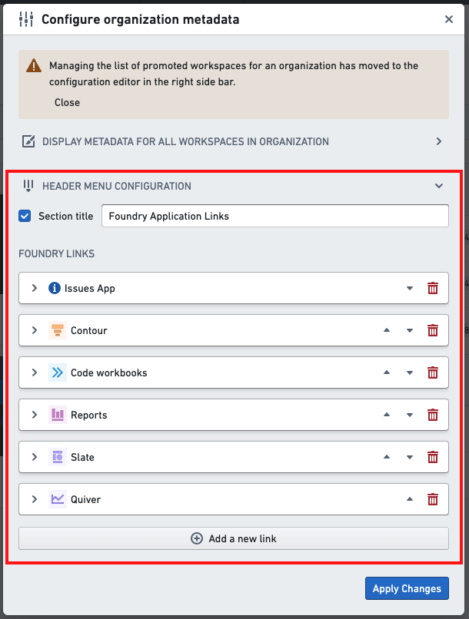This screenshot has height=619, width=469.
Task: Expand the Slate link row
Action: (35, 457)
